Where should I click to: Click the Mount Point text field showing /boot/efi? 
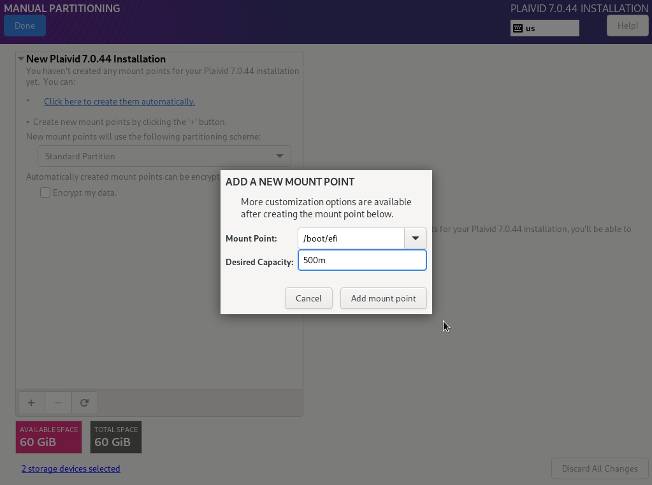click(x=351, y=238)
